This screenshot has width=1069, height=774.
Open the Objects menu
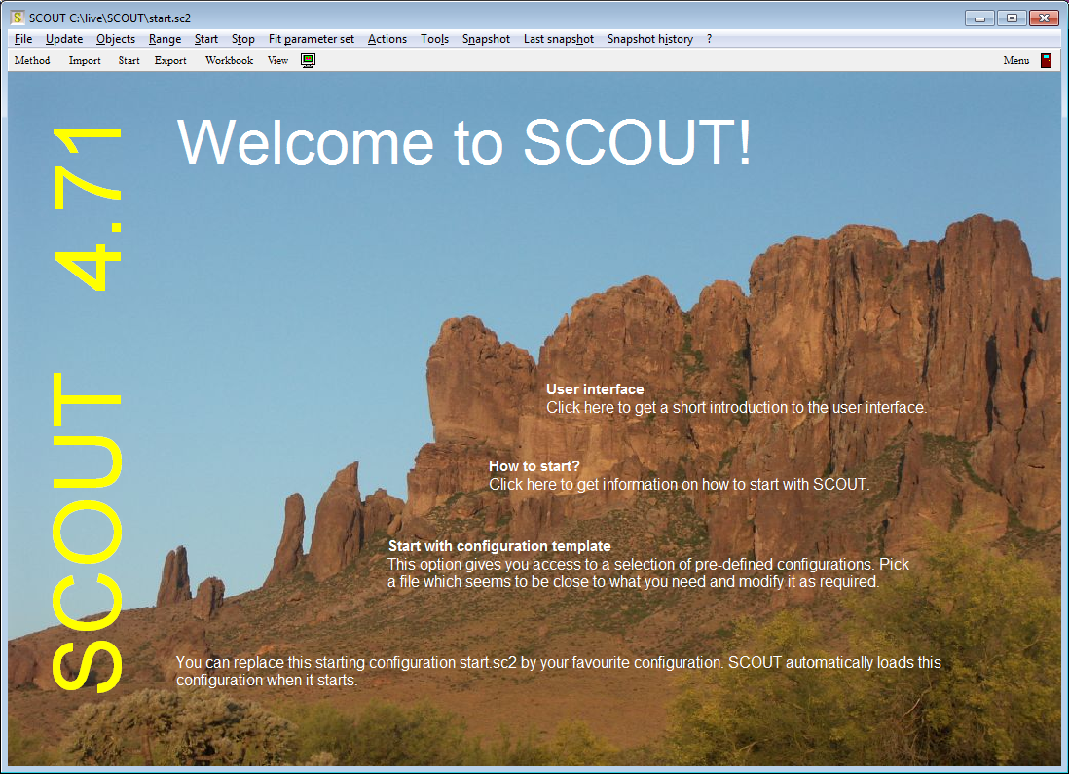[x=116, y=39]
